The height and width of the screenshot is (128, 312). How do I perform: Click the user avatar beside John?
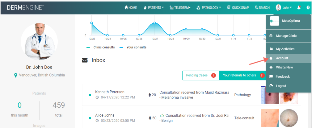click(x=278, y=8)
